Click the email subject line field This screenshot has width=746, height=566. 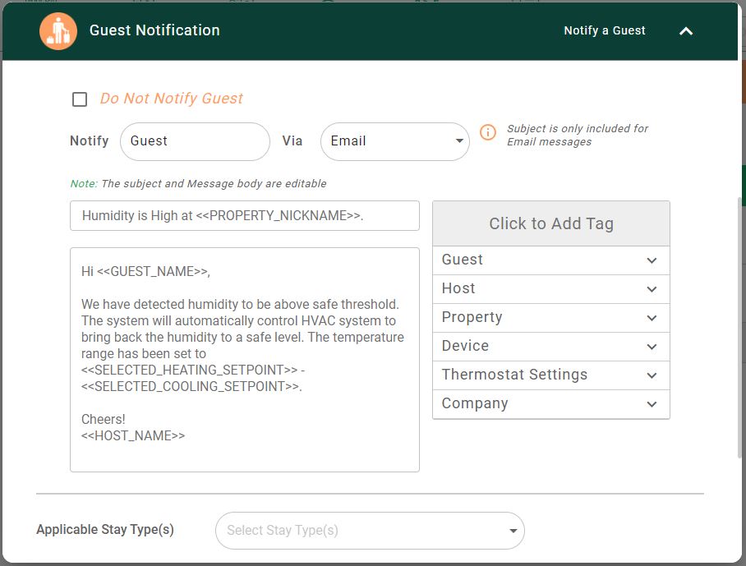pyautogui.click(x=245, y=215)
